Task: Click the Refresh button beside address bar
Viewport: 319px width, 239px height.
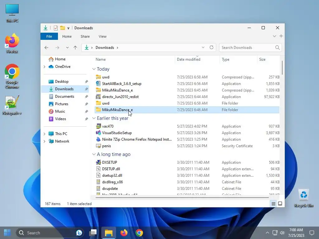Action: point(212,47)
